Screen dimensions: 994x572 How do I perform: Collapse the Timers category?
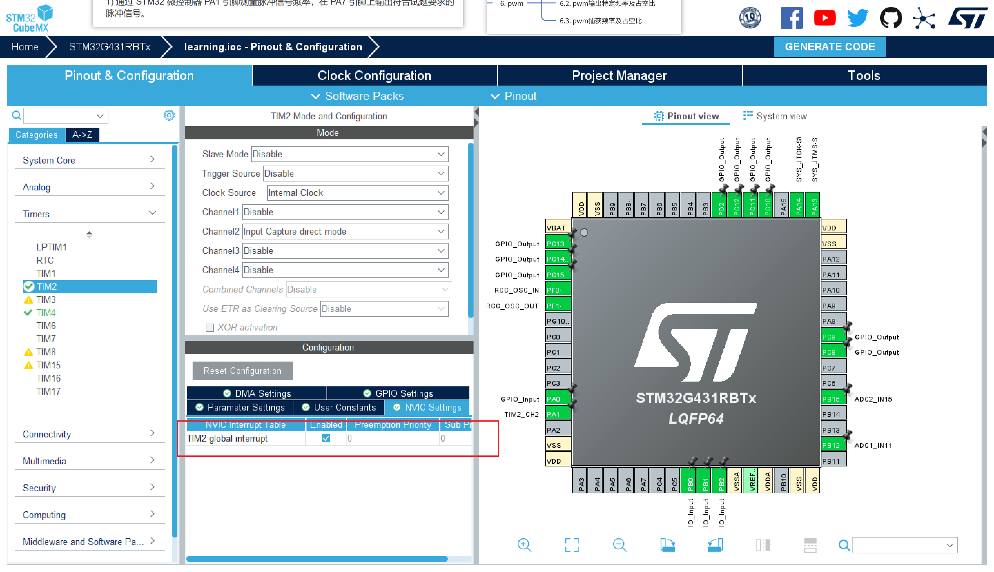pyautogui.click(x=90, y=214)
